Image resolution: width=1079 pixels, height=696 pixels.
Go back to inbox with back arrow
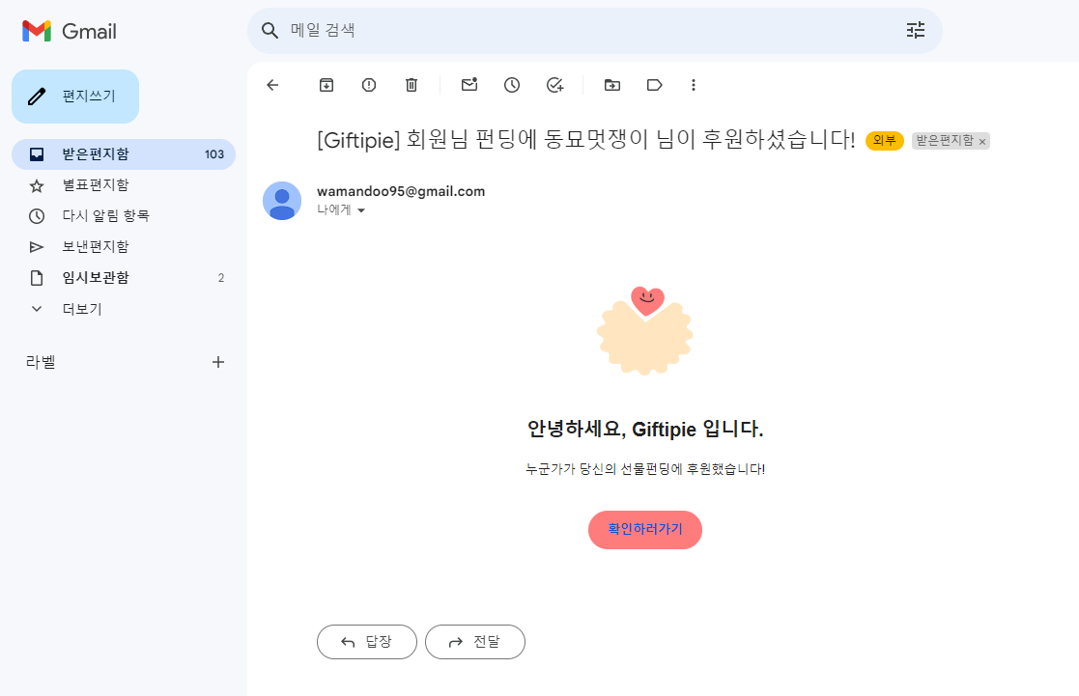pos(272,85)
